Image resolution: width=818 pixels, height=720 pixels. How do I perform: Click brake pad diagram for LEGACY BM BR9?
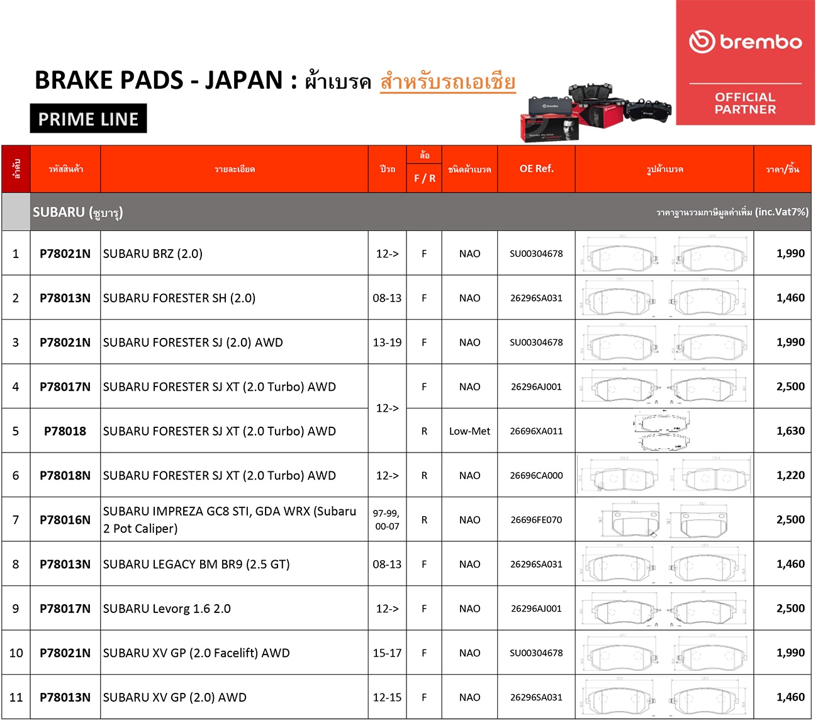[x=664, y=564]
